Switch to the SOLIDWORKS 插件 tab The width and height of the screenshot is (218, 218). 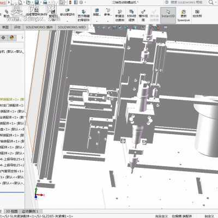click(39, 27)
